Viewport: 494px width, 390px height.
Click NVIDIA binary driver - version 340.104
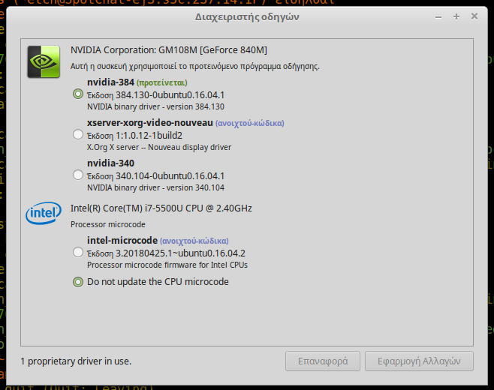(x=155, y=187)
